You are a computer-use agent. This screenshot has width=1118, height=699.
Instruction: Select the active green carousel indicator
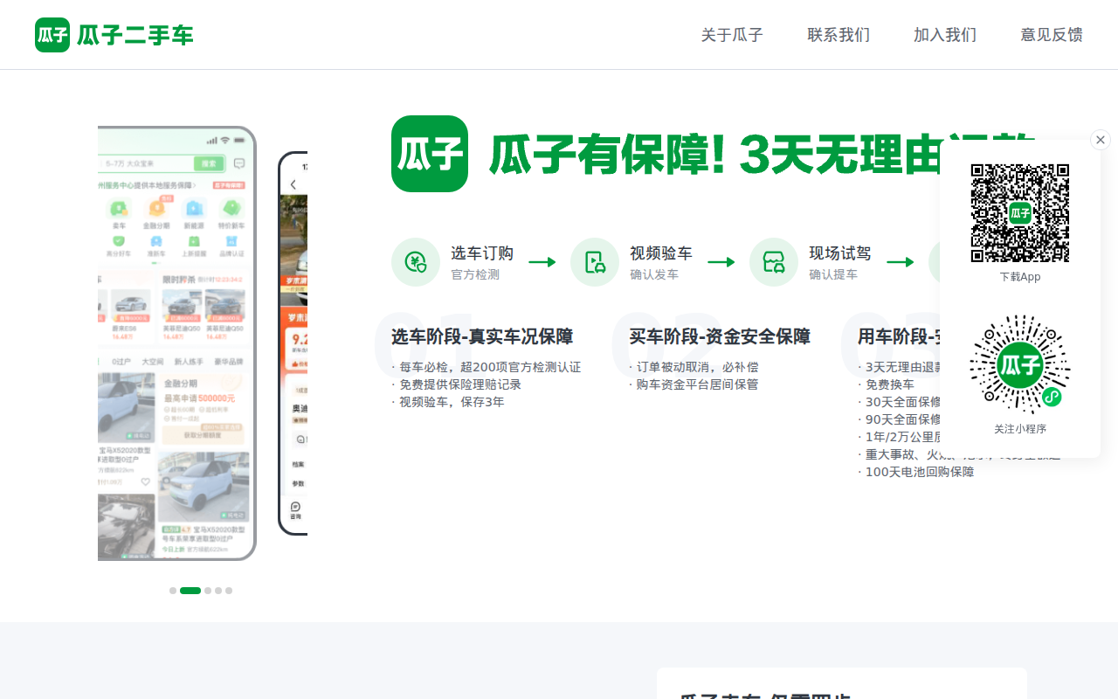point(190,591)
